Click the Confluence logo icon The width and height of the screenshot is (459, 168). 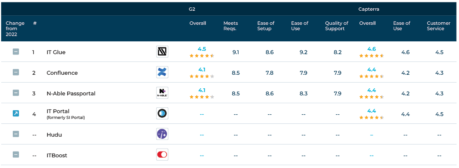tap(162, 72)
